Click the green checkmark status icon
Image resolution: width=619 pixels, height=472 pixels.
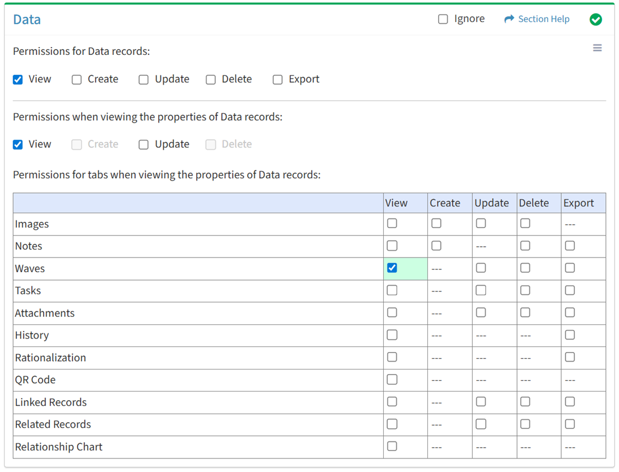[595, 19]
